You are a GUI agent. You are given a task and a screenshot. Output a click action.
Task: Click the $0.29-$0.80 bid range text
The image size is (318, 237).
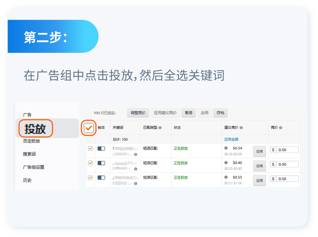point(233,169)
